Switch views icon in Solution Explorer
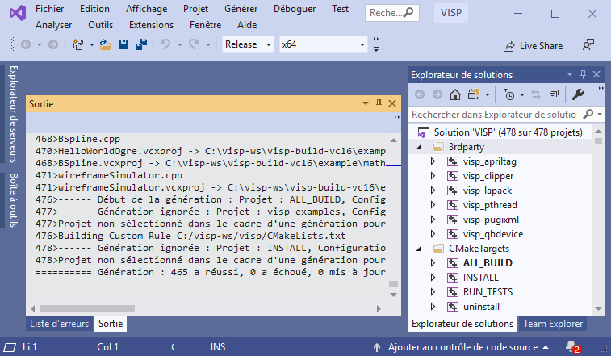611x356 pixels. coord(474,94)
